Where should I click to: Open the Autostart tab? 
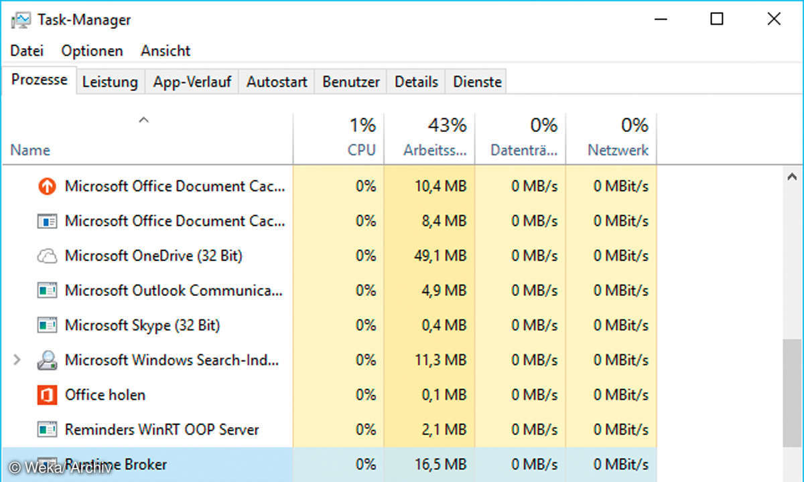[x=277, y=82]
